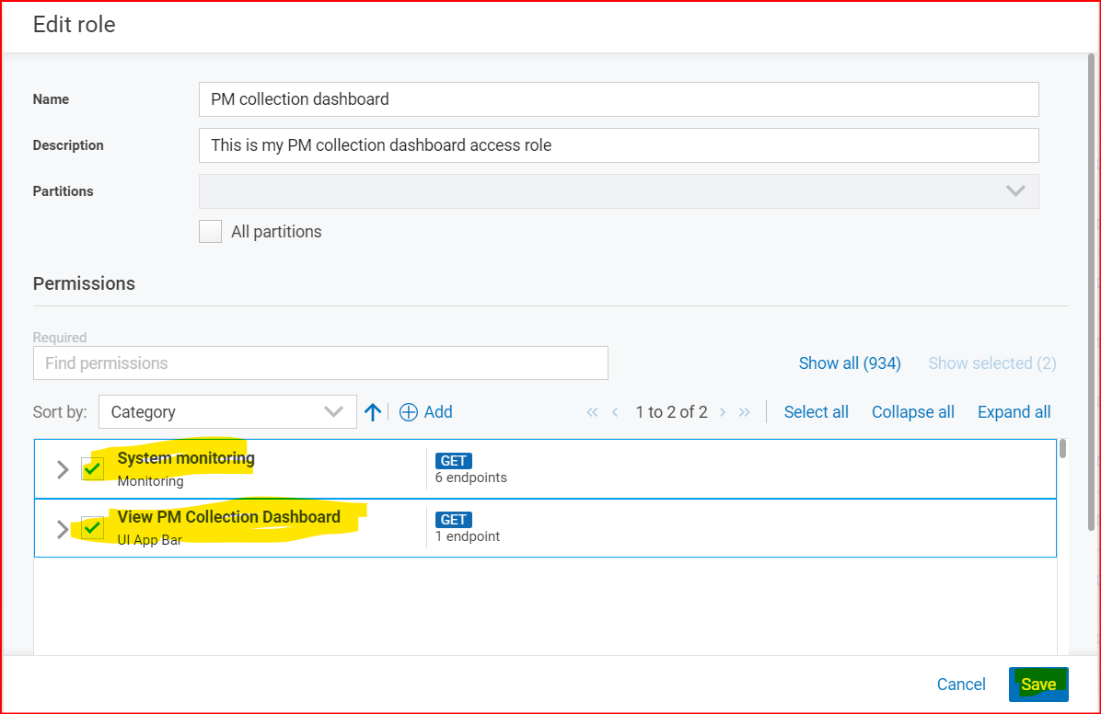The width and height of the screenshot is (1101, 714).
Task: Click the Add plus-circle icon
Action: 408,412
